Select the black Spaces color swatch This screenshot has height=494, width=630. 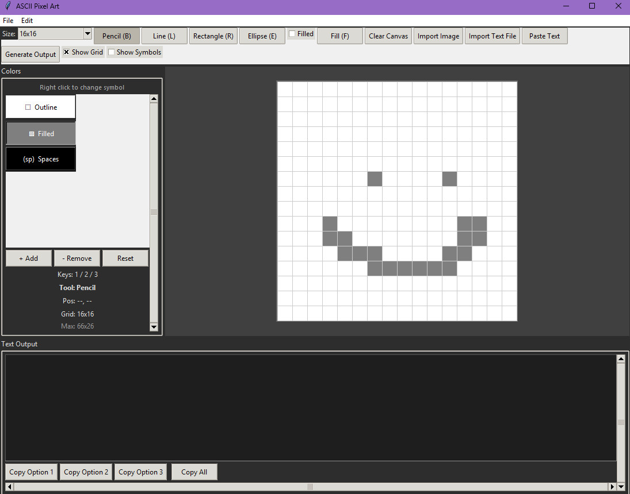click(41, 159)
